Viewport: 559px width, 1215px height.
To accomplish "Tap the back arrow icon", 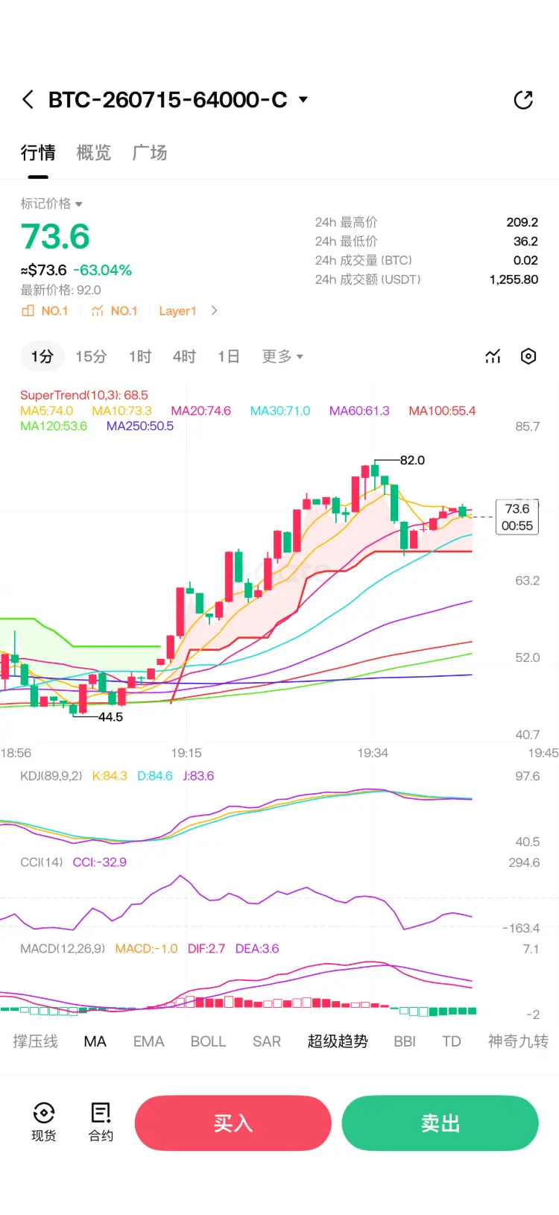I will click(x=28, y=100).
